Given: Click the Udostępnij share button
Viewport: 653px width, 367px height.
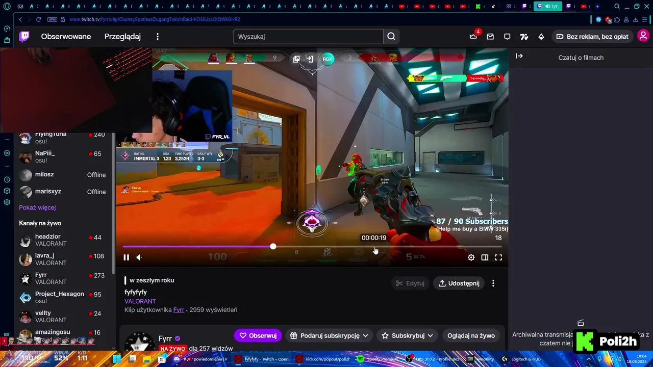Looking at the screenshot, I should click(x=459, y=283).
